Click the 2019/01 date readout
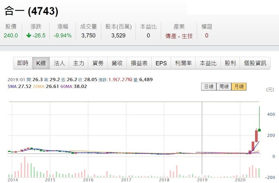The width and height of the screenshot is (279, 183). point(16,80)
